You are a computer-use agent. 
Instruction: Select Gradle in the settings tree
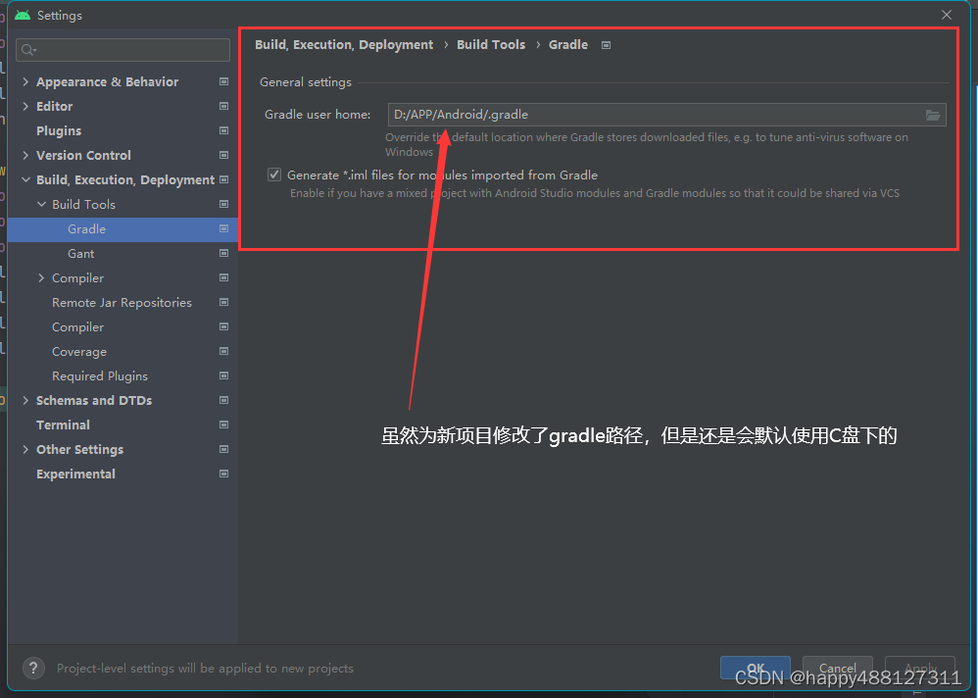coord(122,229)
